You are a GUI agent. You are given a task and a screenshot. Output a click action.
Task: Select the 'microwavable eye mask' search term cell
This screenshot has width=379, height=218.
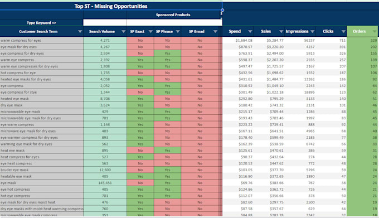click(42, 112)
